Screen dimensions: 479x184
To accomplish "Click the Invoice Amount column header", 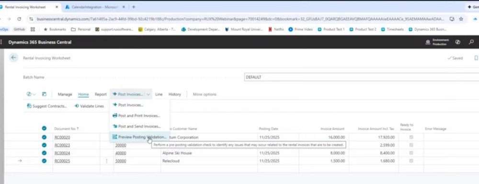I will [332, 129].
